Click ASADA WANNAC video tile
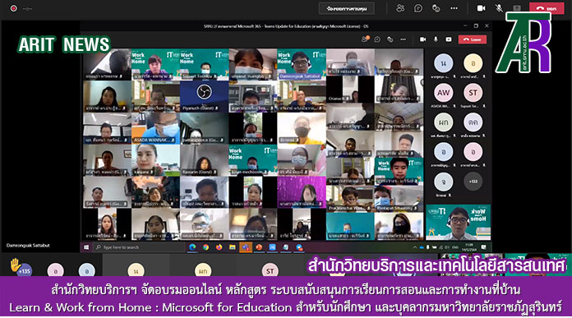Screen dimensions: 572x318 [155, 127]
